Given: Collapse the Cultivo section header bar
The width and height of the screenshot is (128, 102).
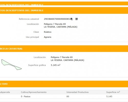Looking at the screenshot, I should 64,84.
